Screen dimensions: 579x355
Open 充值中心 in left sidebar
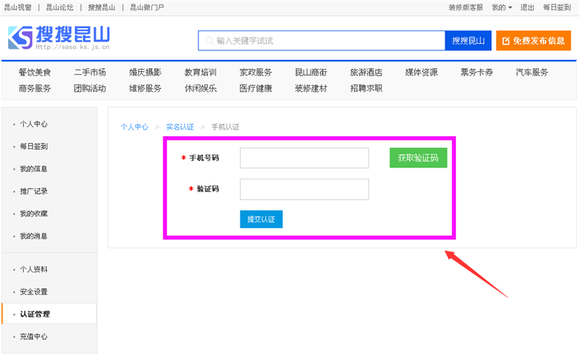coord(33,336)
